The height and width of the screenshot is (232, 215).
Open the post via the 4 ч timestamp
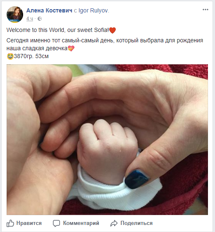pyautogui.click(x=30, y=19)
